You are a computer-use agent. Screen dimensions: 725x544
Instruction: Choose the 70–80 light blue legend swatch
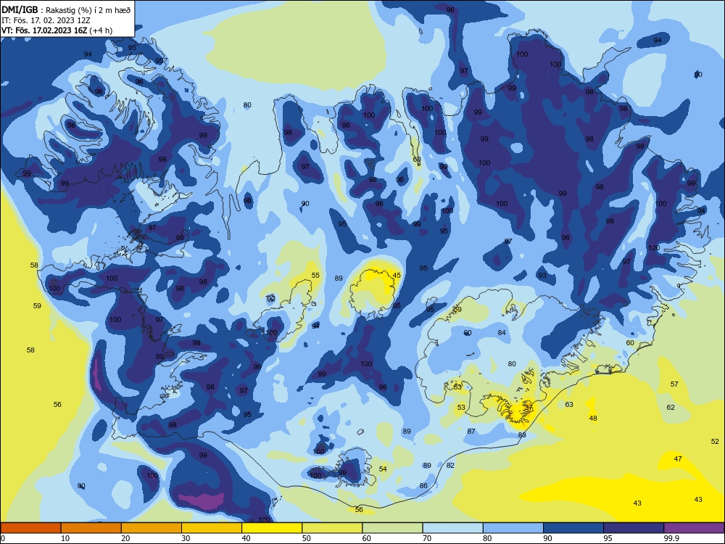[452, 528]
